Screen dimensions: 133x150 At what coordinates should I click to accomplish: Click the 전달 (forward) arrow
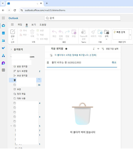(67, 32)
